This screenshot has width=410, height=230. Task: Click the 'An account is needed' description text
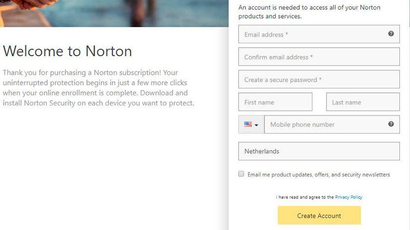click(309, 12)
